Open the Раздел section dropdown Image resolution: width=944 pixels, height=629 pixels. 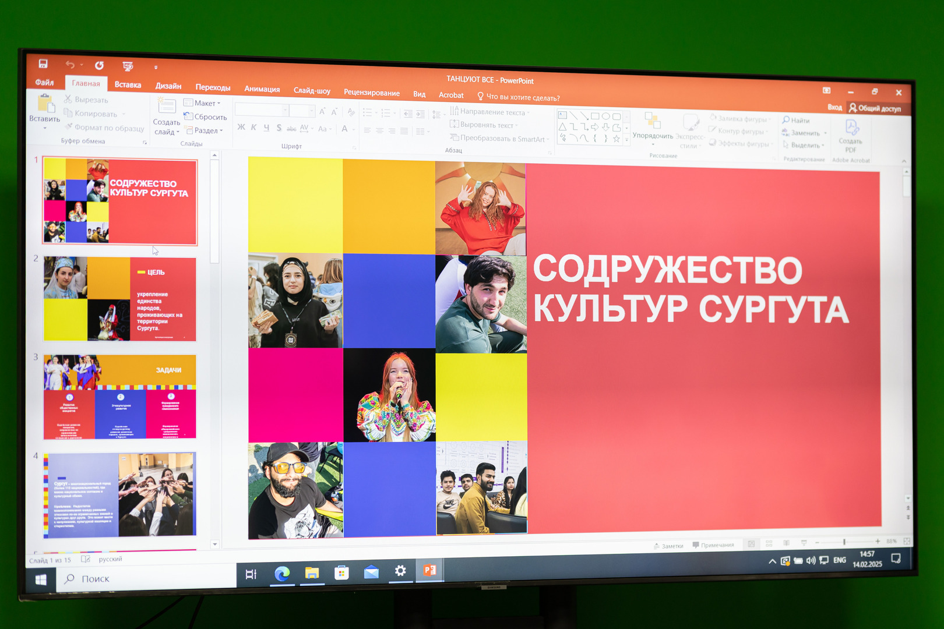tap(204, 130)
